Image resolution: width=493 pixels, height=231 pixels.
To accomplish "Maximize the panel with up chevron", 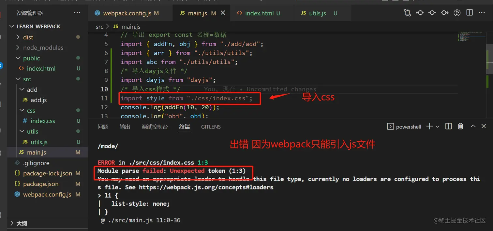I will (x=473, y=126).
